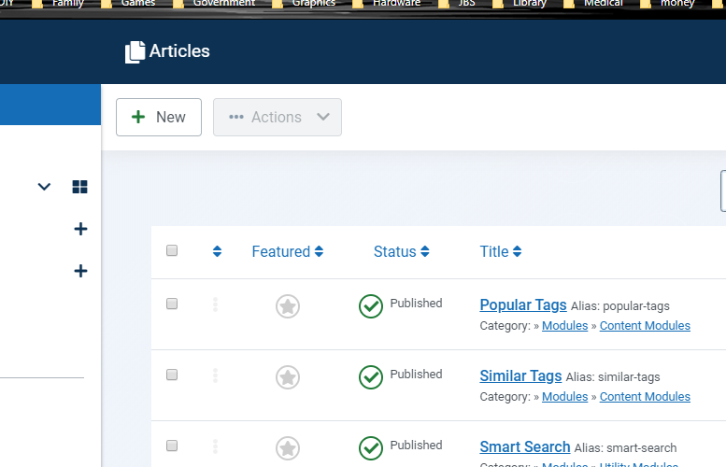Viewport: 726px width, 467px height.
Task: Toggle featured star for Similar Tags
Action: pos(288,377)
